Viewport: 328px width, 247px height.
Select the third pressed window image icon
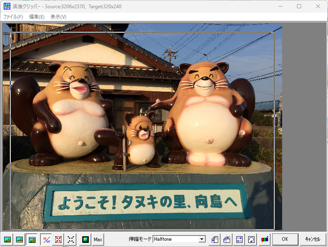pos(32,239)
